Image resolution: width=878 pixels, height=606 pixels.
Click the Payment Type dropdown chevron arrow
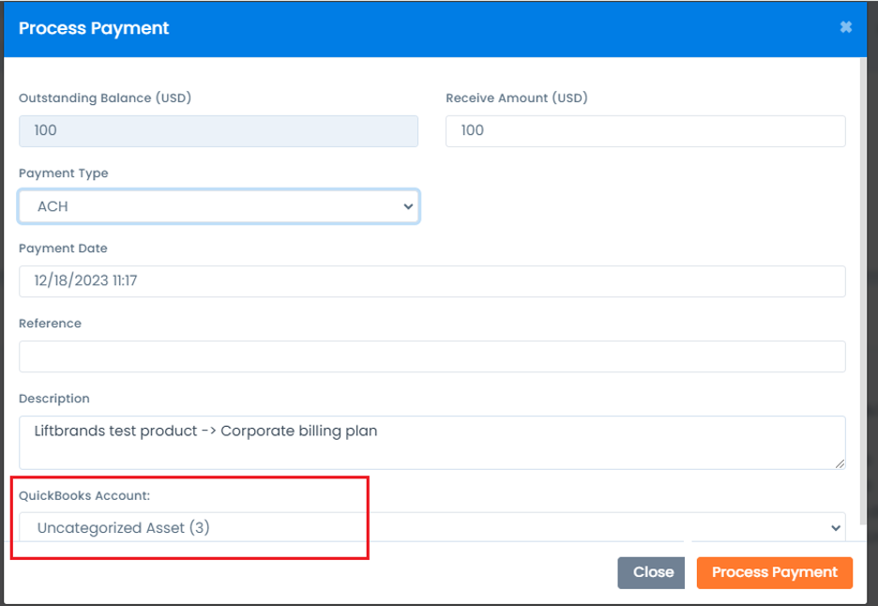408,206
